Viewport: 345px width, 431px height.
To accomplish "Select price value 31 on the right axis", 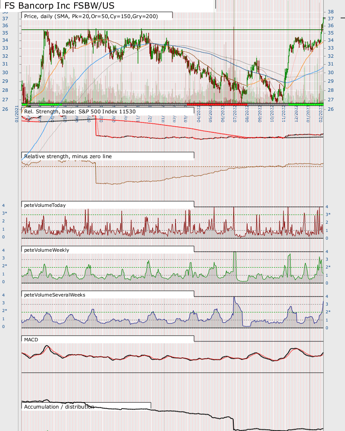I will click(x=330, y=64).
